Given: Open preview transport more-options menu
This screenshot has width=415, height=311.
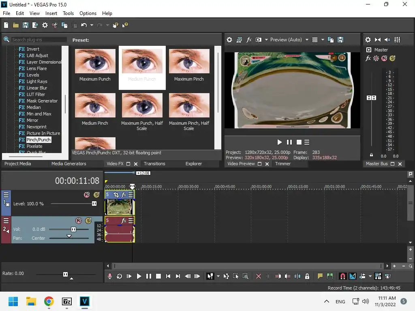Looking at the screenshot, I should coord(307,142).
